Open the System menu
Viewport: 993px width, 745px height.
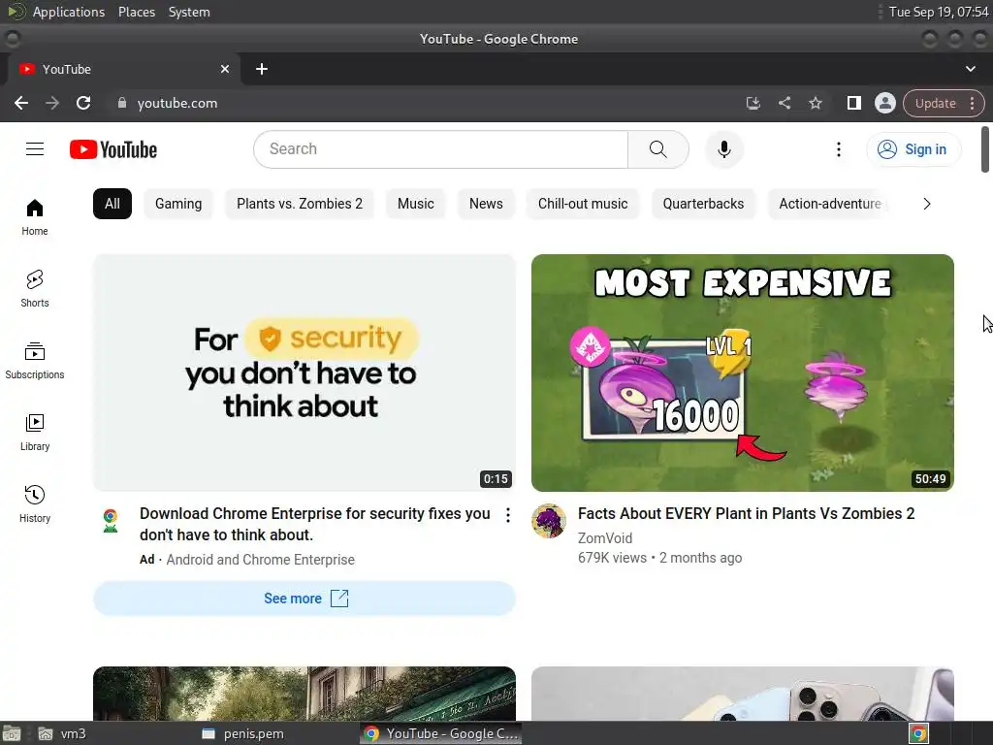[189, 12]
